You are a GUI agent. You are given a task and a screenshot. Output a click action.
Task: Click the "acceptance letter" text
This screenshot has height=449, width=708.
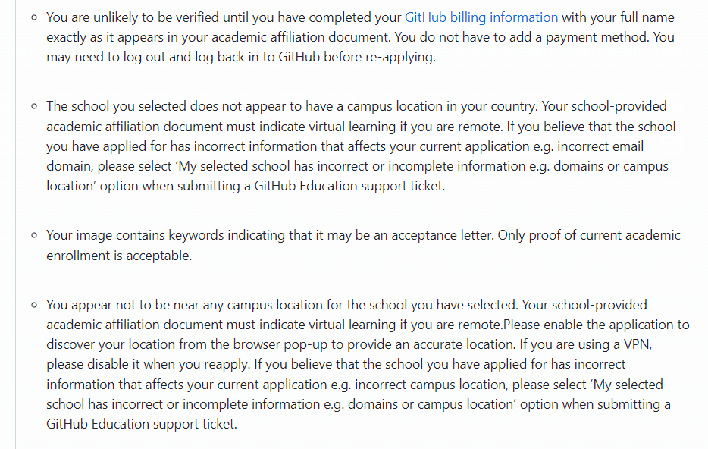(441, 235)
